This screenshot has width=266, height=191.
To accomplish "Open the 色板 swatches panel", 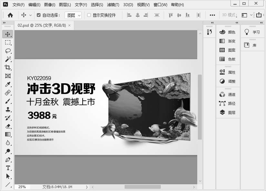I will [x=228, y=59].
